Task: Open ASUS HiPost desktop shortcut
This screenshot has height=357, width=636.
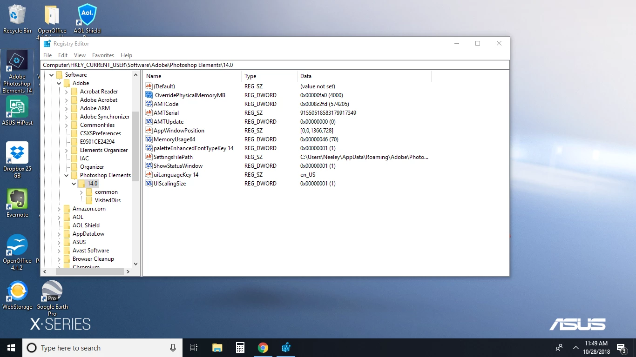Action: click(17, 111)
